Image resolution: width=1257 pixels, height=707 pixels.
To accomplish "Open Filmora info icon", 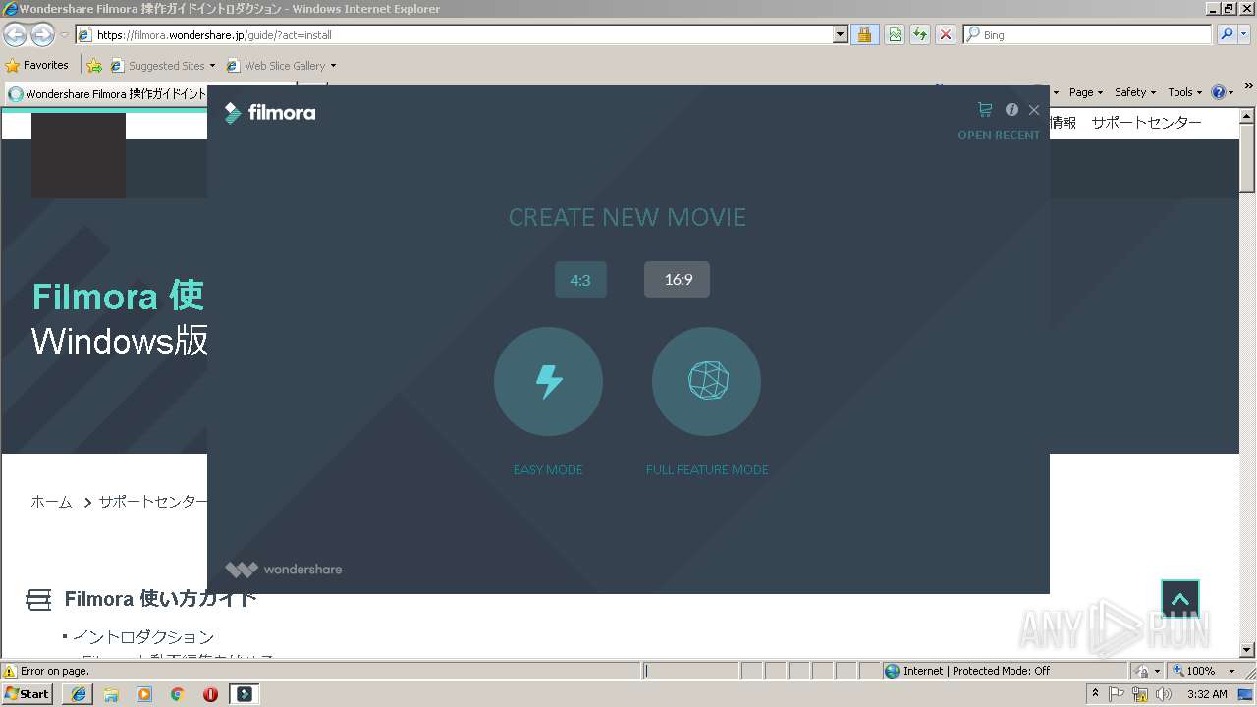I will coord(1011,110).
